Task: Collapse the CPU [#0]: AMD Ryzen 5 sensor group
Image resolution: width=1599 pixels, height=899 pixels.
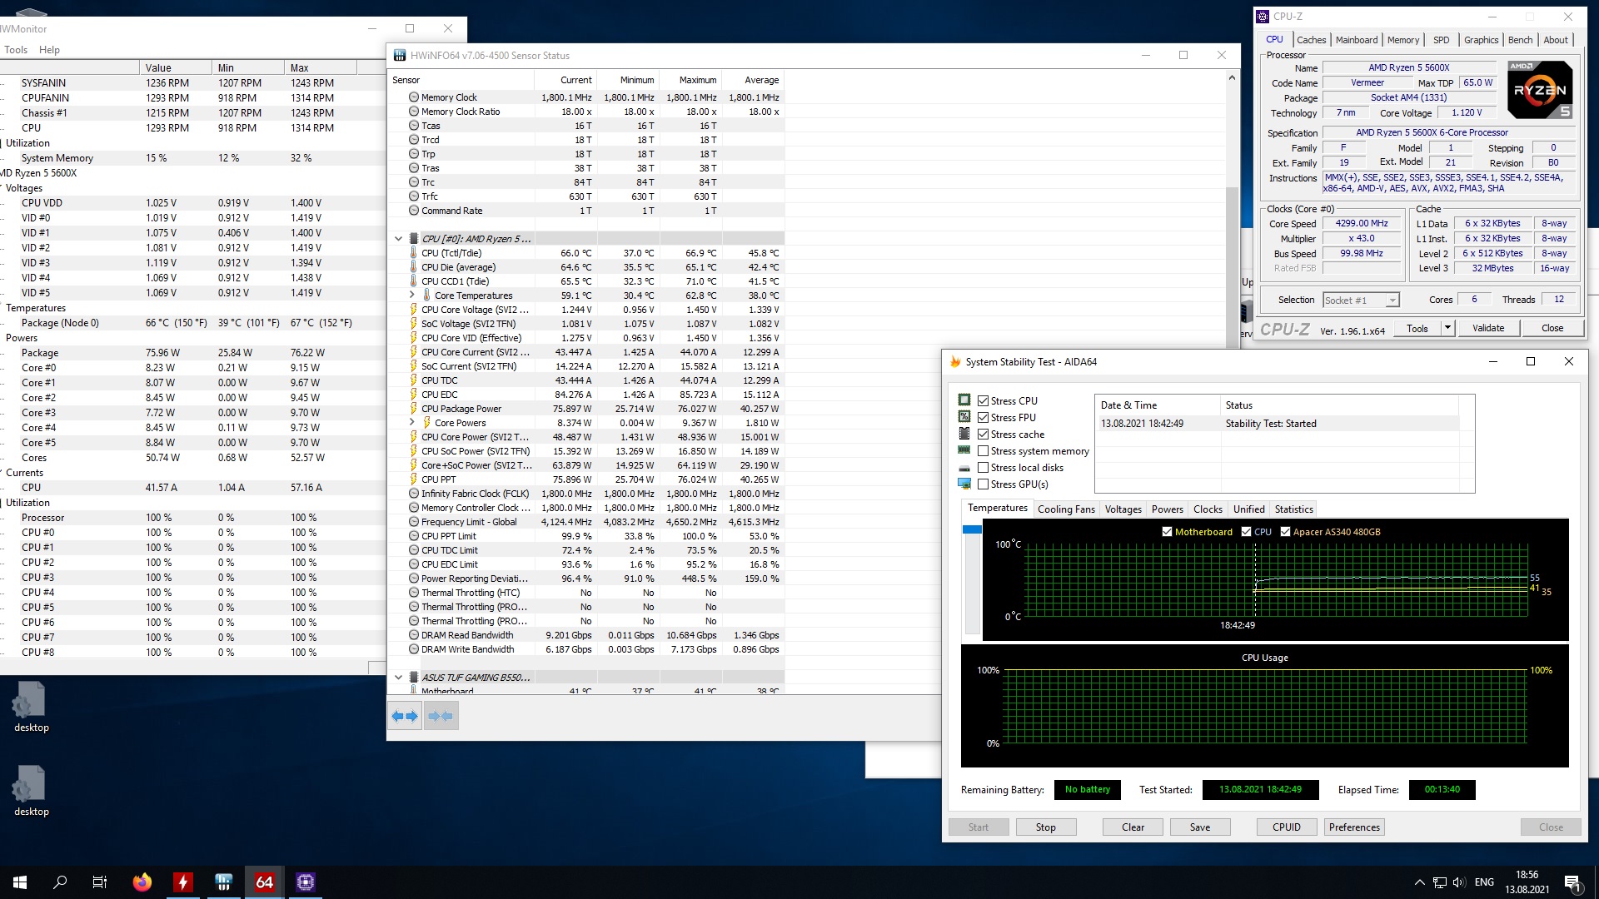Action: tap(398, 239)
